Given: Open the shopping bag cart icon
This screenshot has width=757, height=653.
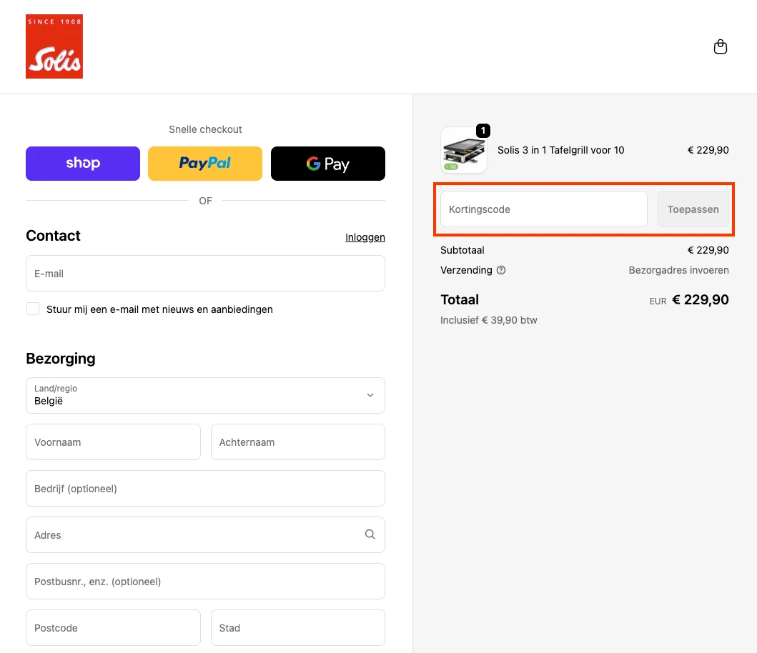Looking at the screenshot, I should (x=721, y=47).
